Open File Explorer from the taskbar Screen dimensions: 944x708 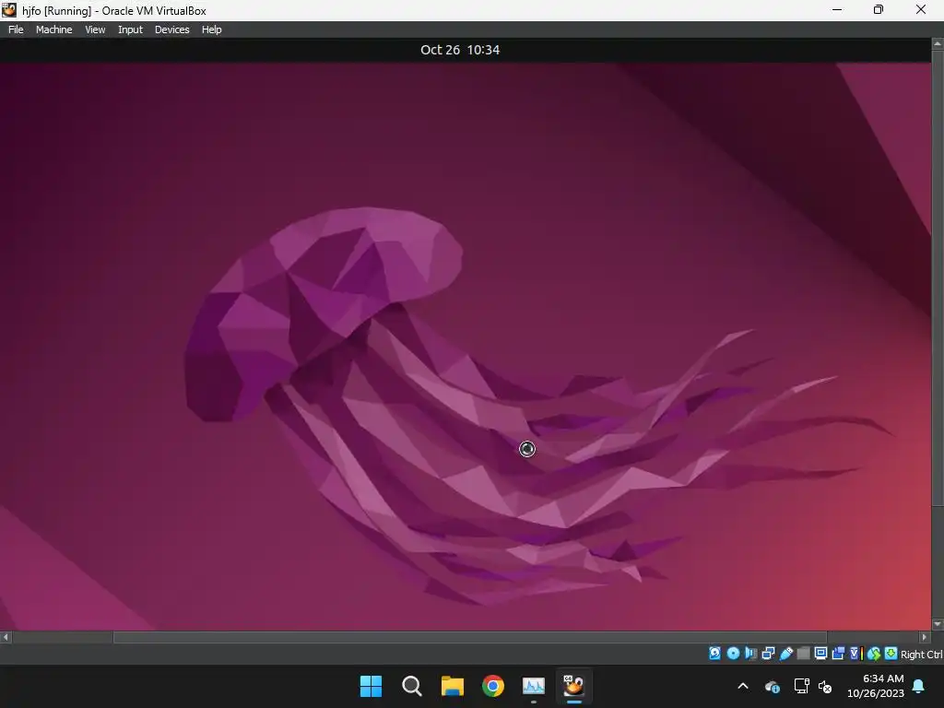click(x=452, y=686)
